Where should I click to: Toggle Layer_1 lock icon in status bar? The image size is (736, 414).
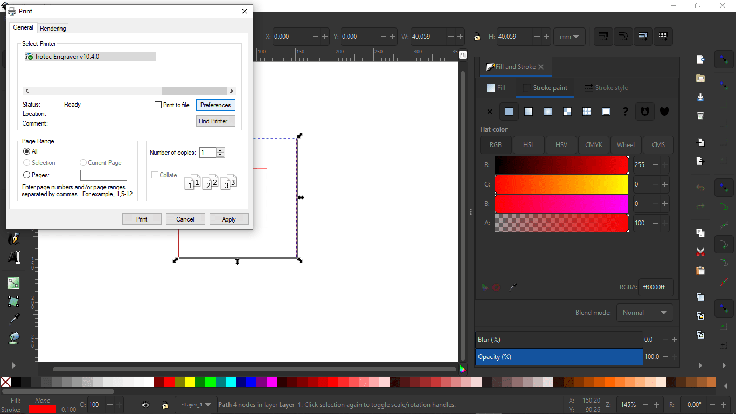[165, 405]
